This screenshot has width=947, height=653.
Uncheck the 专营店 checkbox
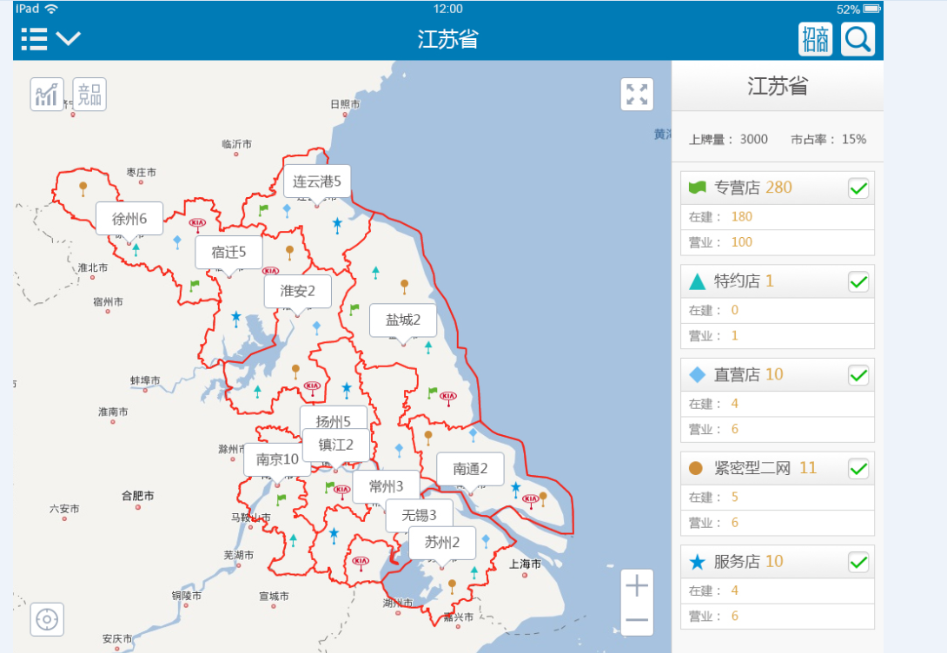pyautogui.click(x=858, y=188)
